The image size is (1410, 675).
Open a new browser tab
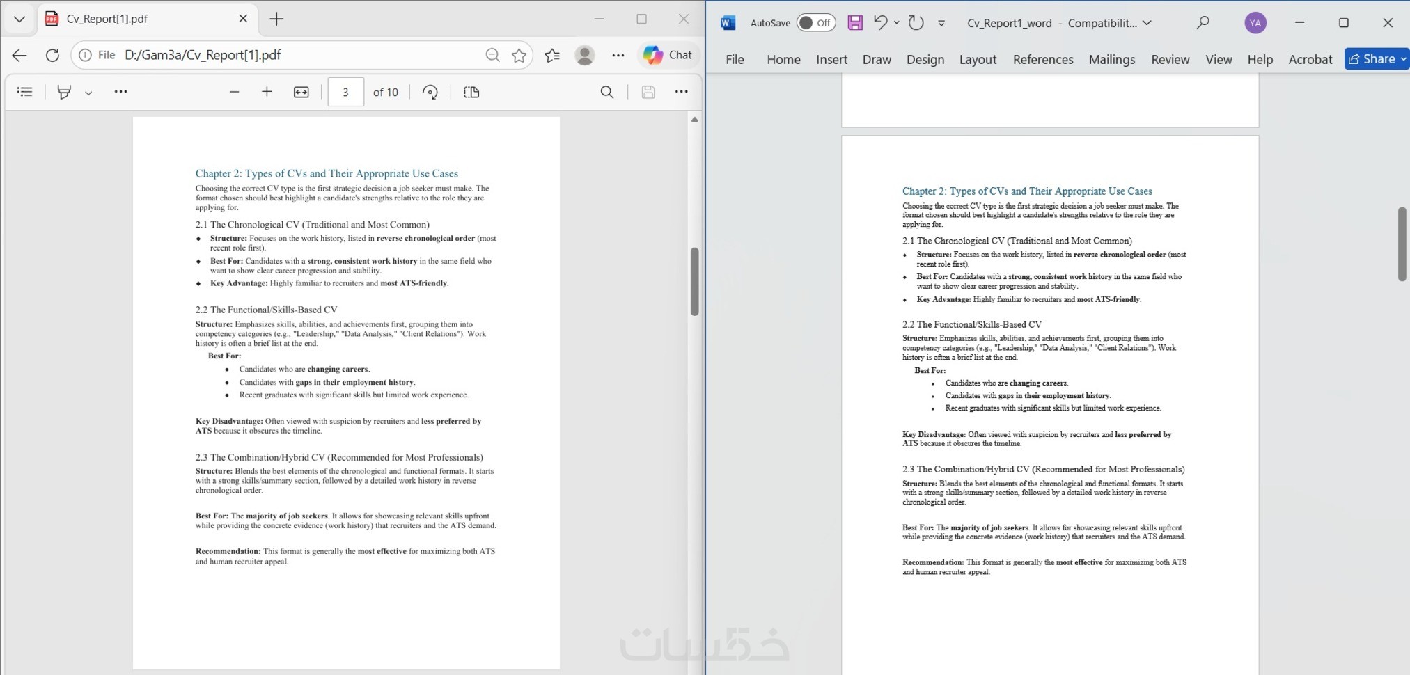[x=276, y=19]
